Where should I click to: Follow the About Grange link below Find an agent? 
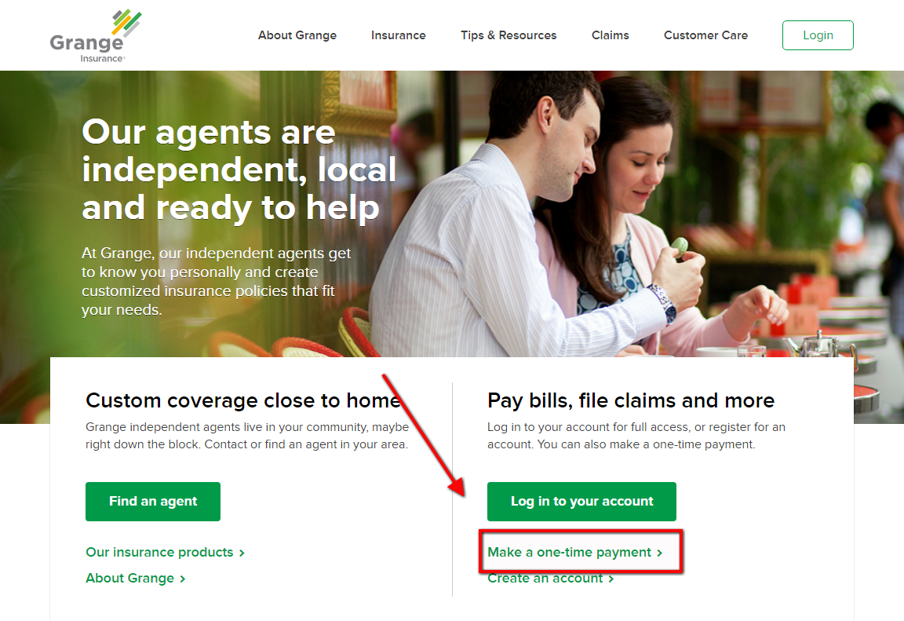129,579
